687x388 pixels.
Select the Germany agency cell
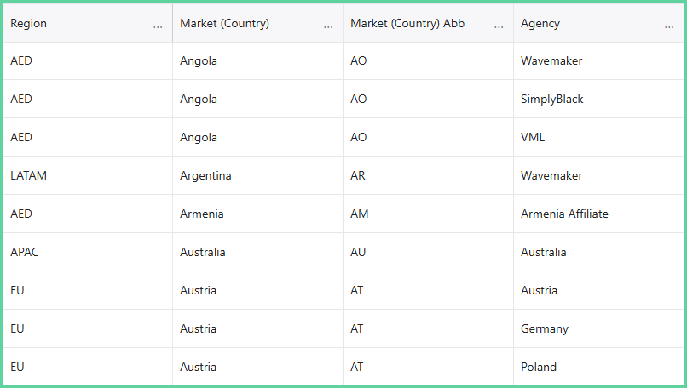coord(598,328)
